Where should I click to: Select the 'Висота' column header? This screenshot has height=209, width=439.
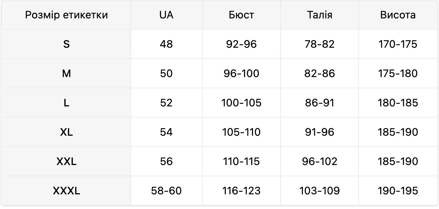398,15
